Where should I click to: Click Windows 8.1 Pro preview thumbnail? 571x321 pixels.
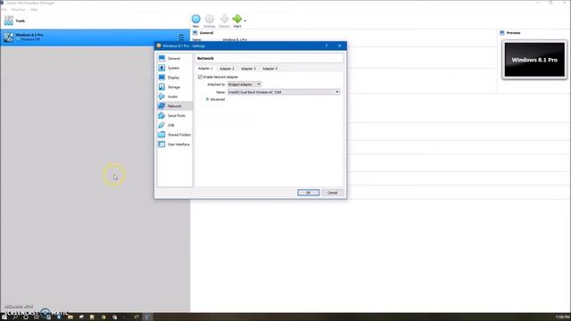tap(534, 60)
